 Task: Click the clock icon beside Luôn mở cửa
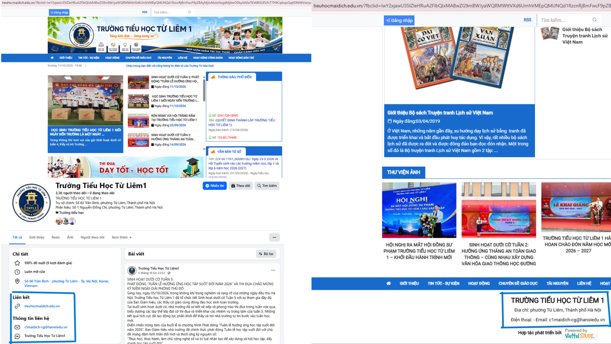(x=17, y=272)
